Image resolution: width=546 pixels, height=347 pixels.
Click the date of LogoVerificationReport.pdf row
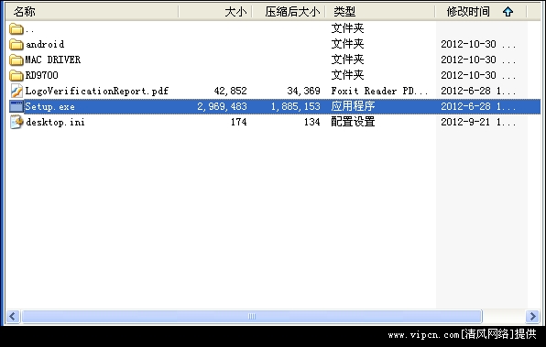click(x=478, y=92)
